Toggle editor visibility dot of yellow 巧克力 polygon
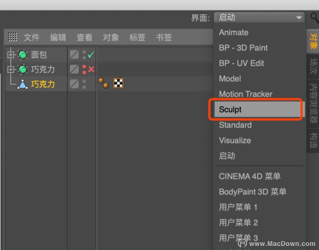Image resolution: width=319 pixels, height=250 pixels. click(x=84, y=82)
